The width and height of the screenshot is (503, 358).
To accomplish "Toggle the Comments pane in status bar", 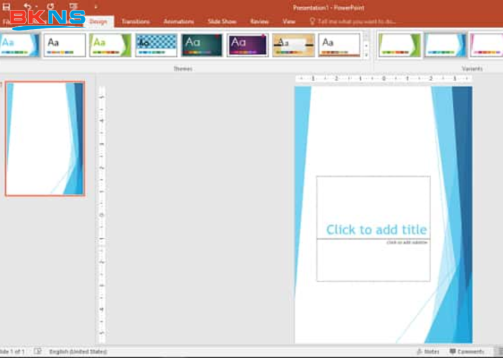I will coord(466,351).
